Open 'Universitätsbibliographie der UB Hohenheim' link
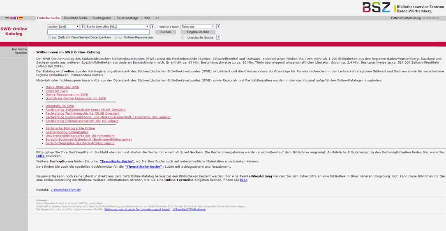Viewport: 446px width, 231px height. tap(80, 136)
